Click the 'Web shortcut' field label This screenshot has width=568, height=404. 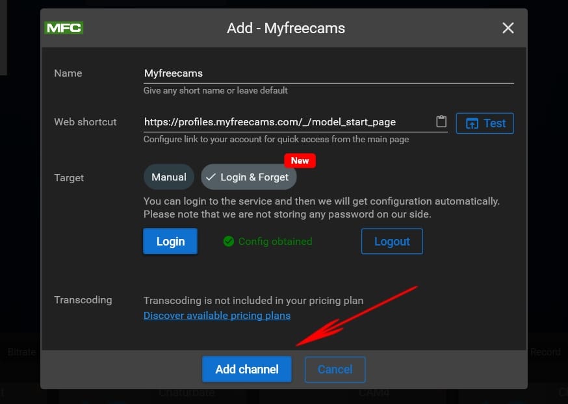(86, 122)
